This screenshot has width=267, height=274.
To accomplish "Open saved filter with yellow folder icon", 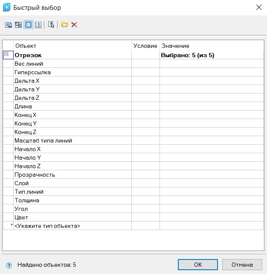I will pos(64,25).
